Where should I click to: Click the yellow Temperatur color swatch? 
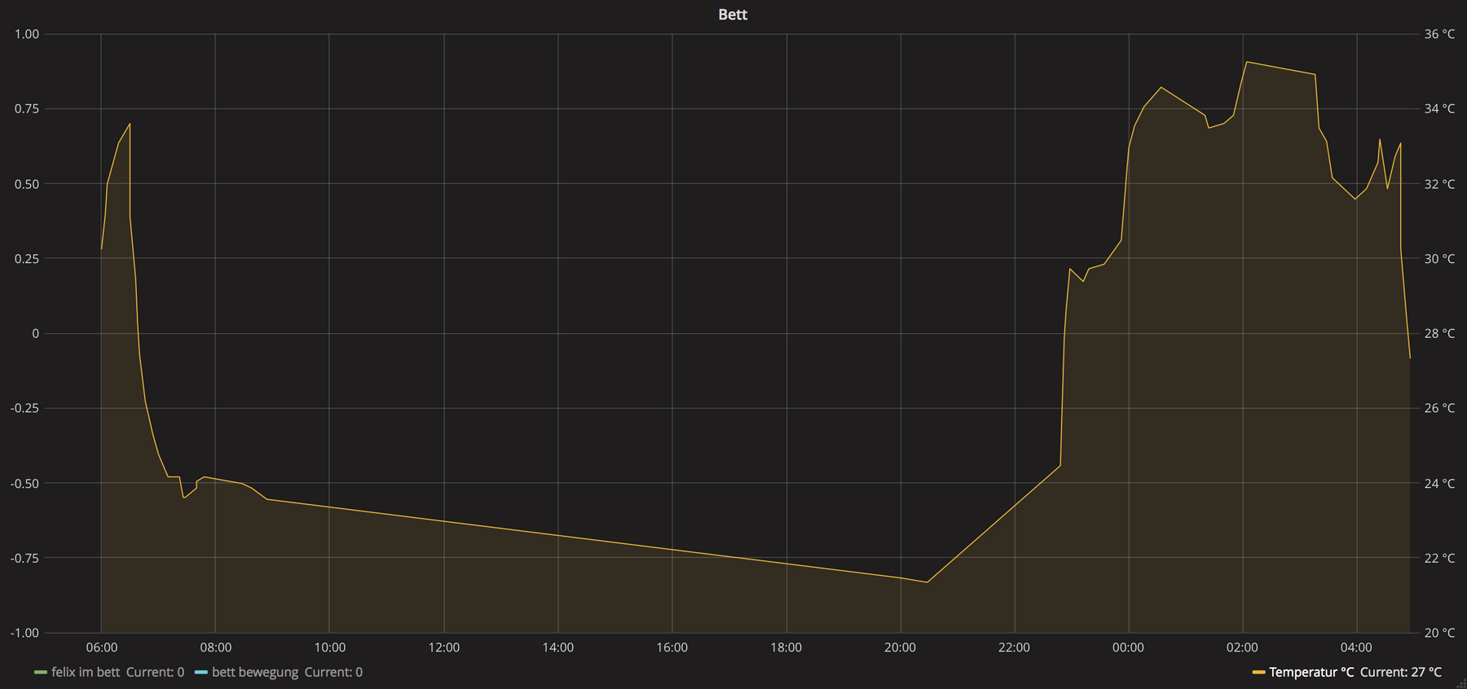click(x=1258, y=673)
